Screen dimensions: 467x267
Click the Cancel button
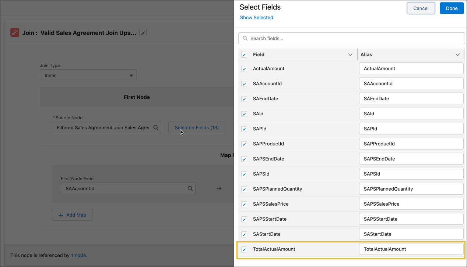pyautogui.click(x=421, y=8)
